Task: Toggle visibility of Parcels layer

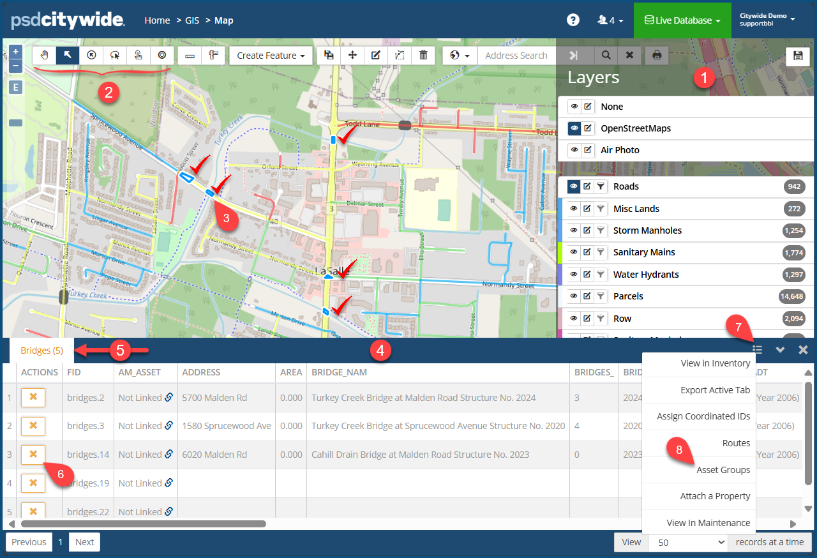Action: [574, 296]
